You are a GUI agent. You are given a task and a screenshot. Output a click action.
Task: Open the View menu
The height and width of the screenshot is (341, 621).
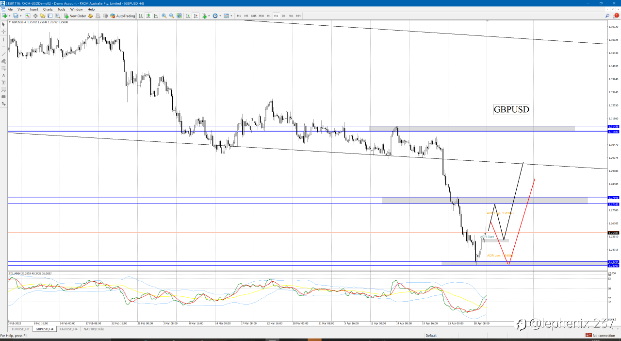[x=21, y=9]
